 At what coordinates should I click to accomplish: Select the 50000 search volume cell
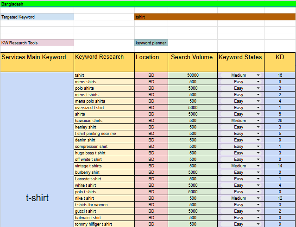193,75
